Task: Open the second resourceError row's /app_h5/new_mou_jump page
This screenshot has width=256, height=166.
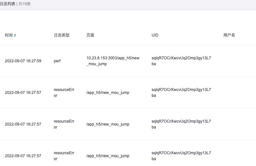Action: 108,124
